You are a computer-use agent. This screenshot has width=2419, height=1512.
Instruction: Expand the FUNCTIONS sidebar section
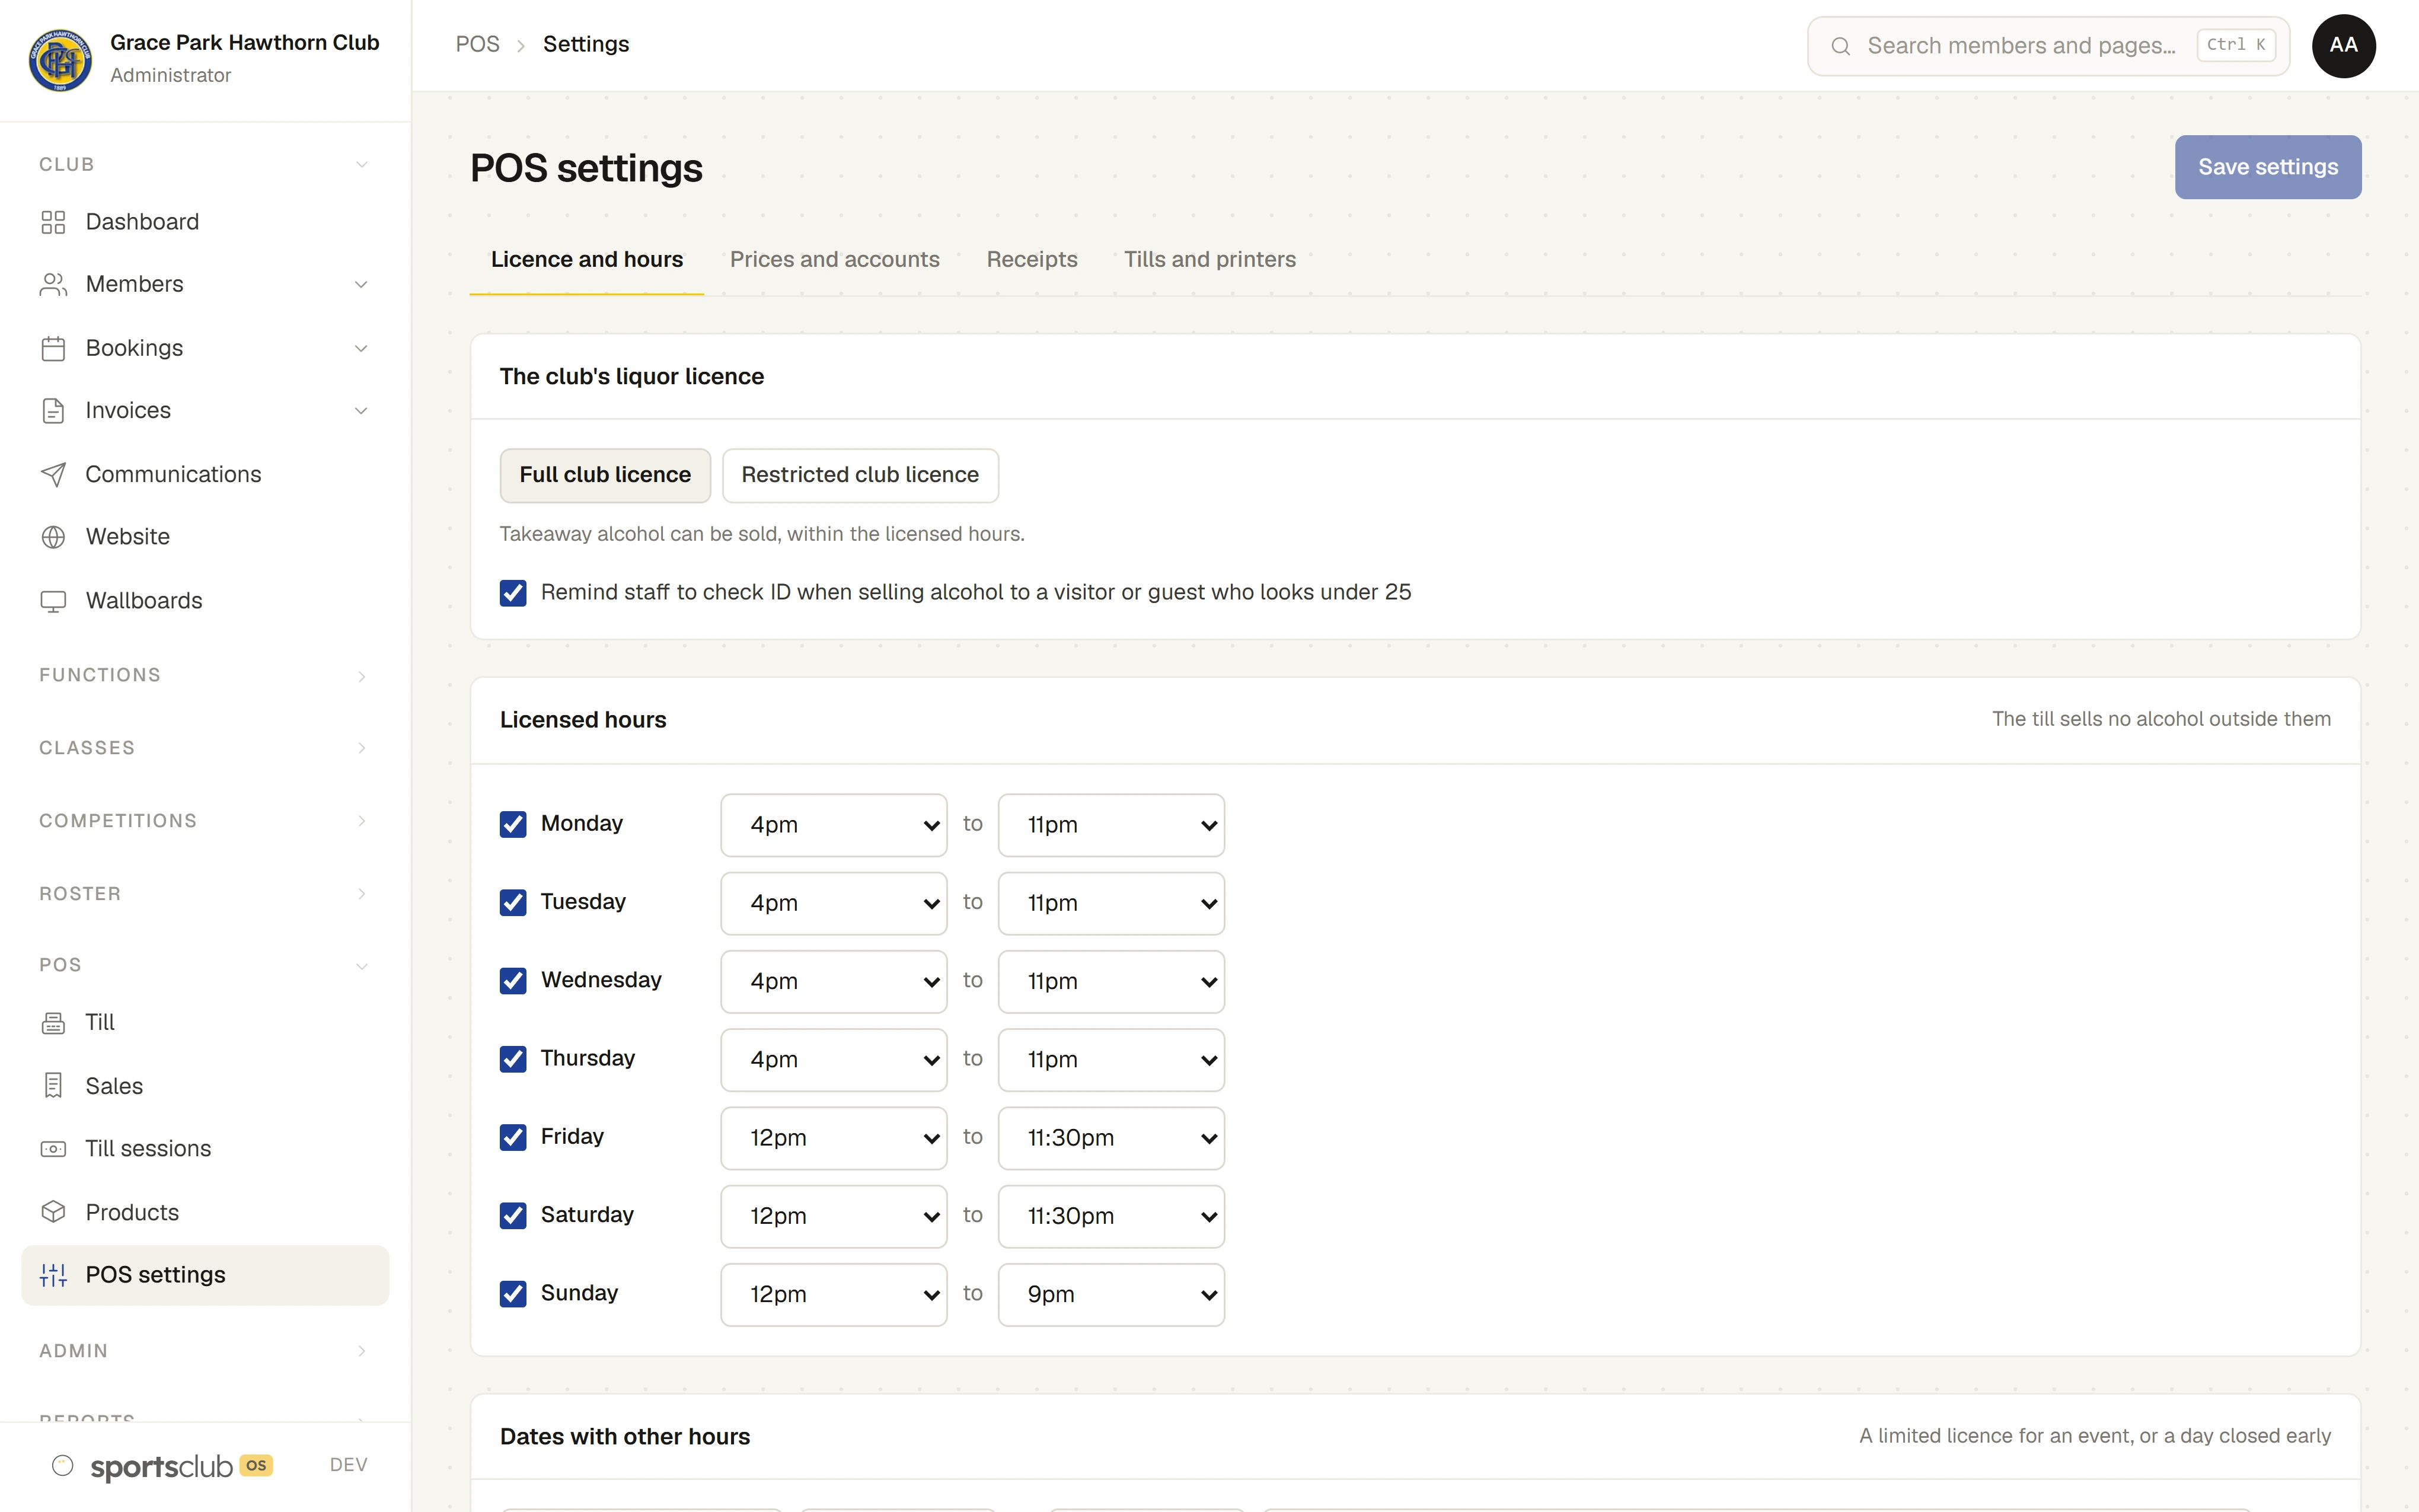[205, 675]
